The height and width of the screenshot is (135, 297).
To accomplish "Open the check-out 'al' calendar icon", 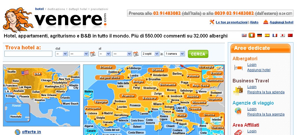I will (x=136, y=54).
